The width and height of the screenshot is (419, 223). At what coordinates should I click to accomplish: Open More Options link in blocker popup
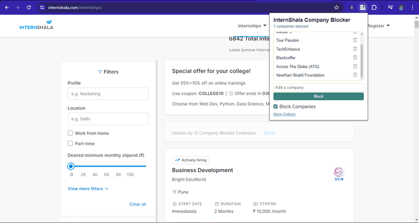284,114
